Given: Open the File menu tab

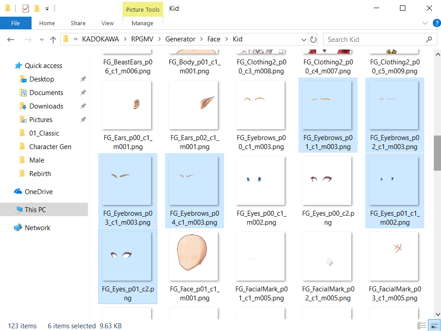Looking at the screenshot, I should point(15,23).
